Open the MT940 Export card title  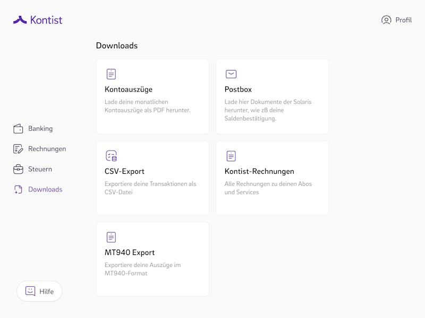click(x=130, y=253)
